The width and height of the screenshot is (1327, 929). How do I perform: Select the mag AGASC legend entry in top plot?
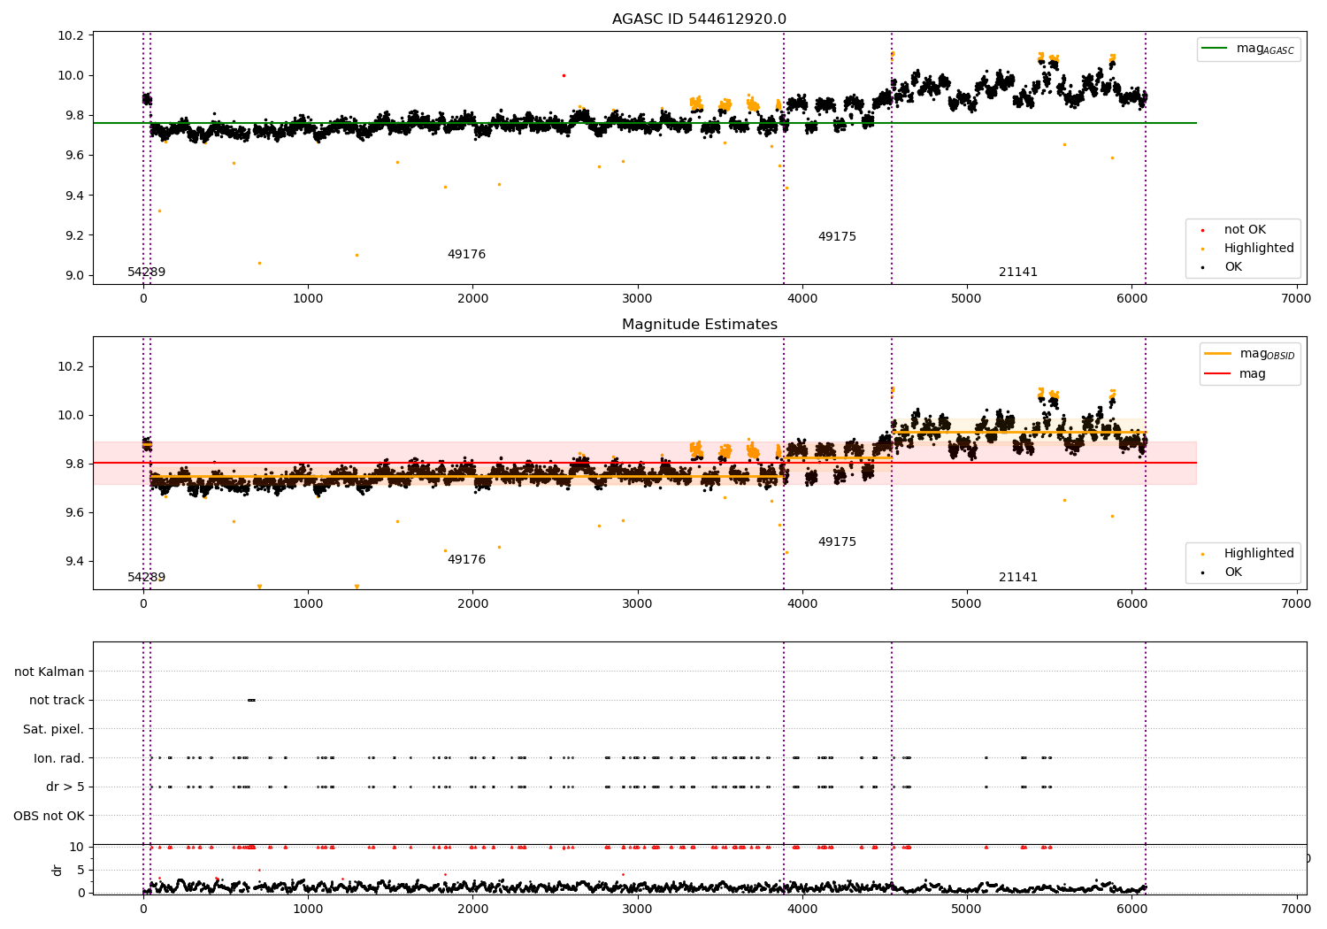pos(1248,50)
